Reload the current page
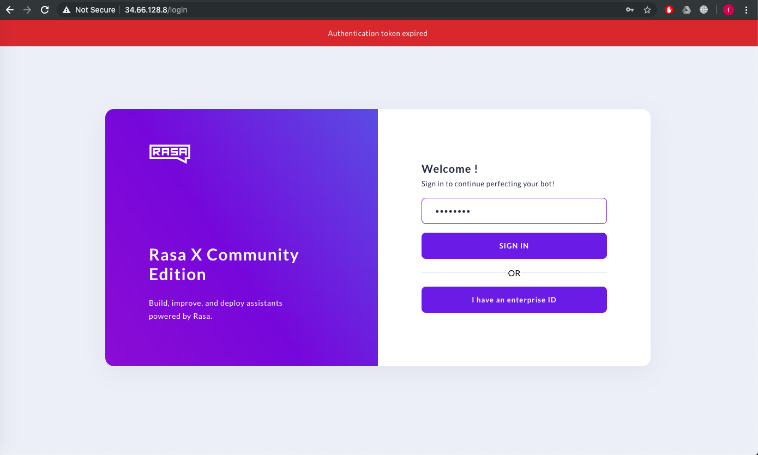This screenshot has height=455, width=758. point(45,9)
